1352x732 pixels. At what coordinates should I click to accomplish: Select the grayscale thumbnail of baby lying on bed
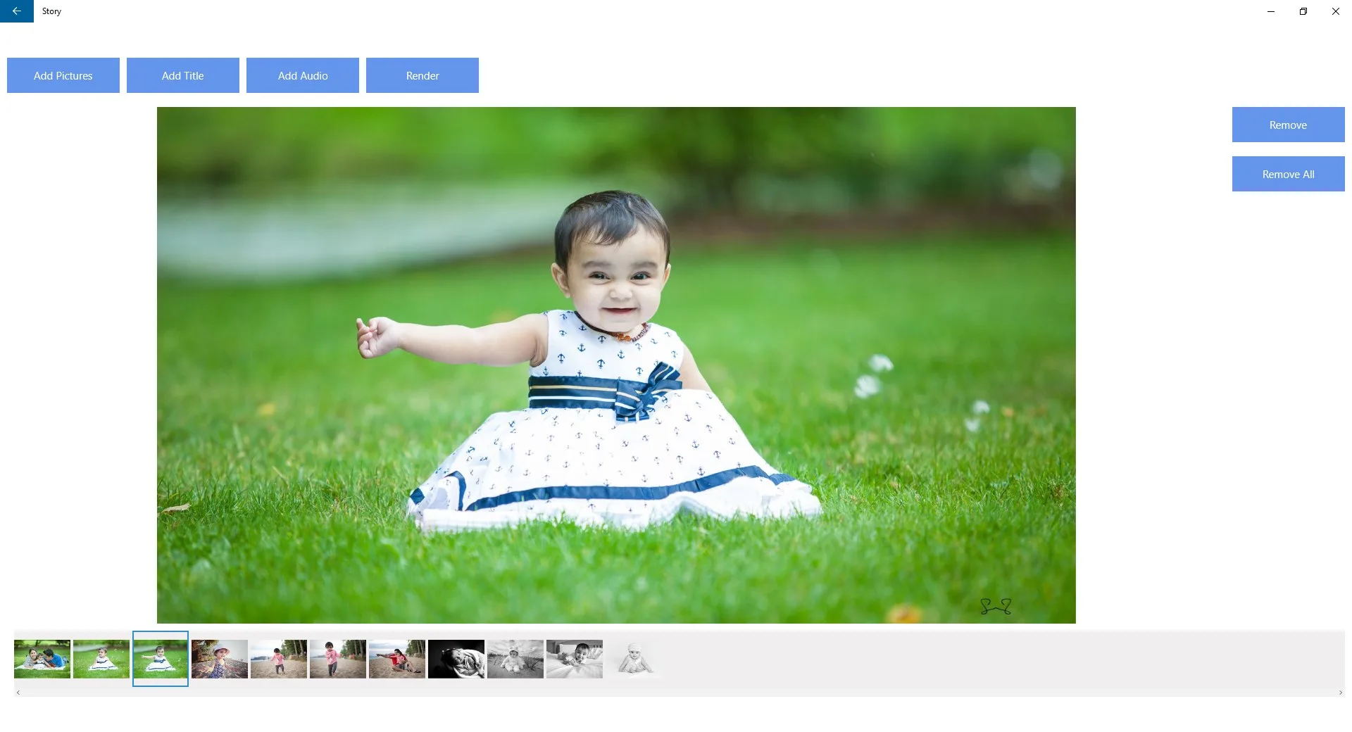coord(575,659)
